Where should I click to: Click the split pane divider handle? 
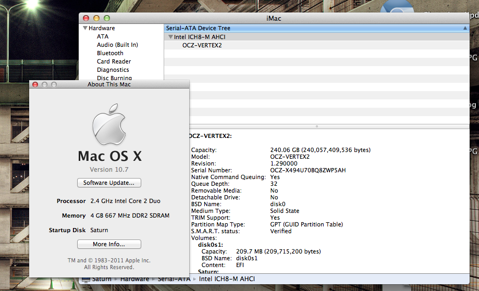317,126
